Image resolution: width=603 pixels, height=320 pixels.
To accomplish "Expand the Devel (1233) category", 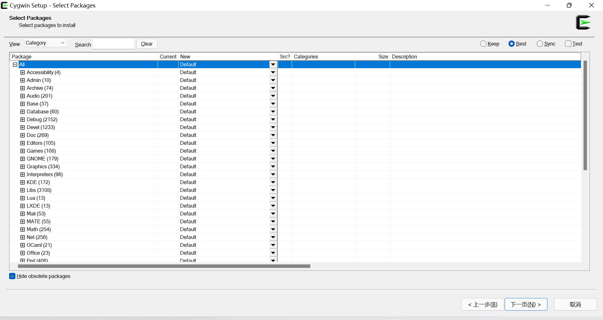I will click(x=23, y=127).
